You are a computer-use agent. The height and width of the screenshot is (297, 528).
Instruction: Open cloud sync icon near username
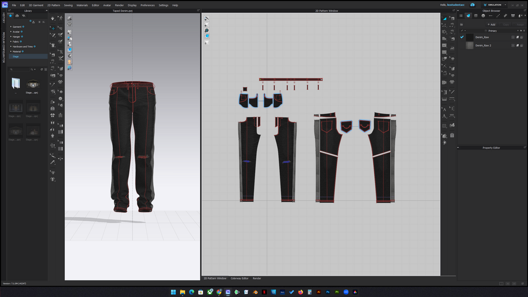coord(472,5)
